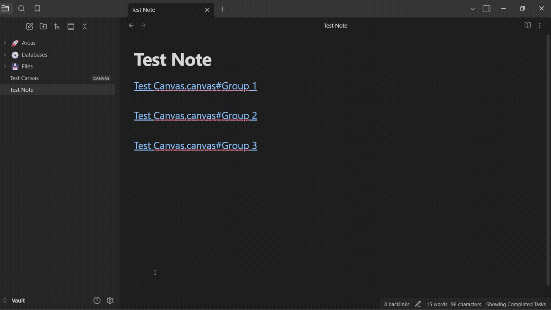Open the help icon
Screen dimensions: 551x310
click(x=97, y=301)
